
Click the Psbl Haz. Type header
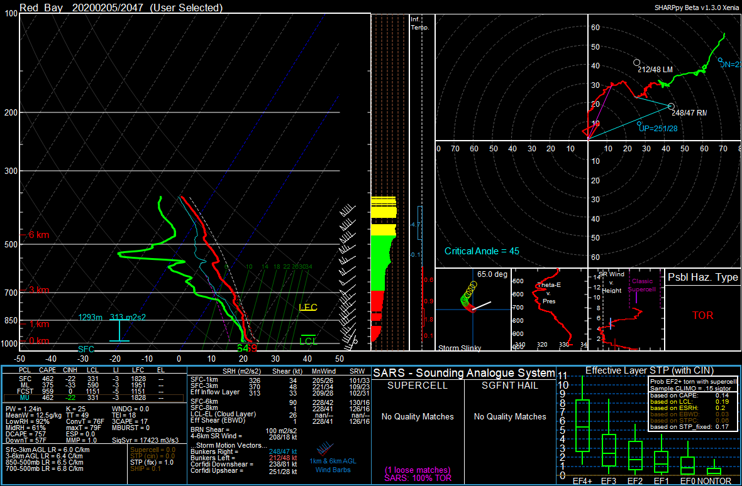703,278
